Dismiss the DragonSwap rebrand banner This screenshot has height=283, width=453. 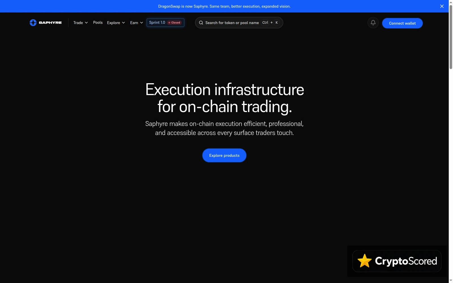coord(442,6)
